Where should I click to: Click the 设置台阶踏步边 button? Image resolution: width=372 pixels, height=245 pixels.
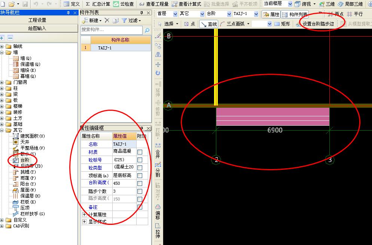[x=315, y=24]
